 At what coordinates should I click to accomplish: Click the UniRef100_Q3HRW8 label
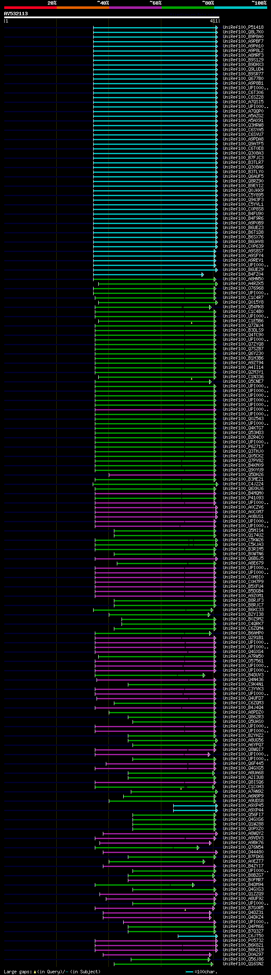[243, 125]
